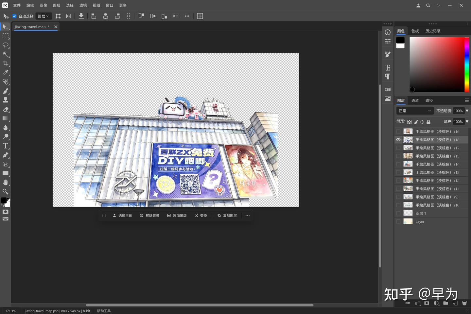Click the rainbow hue slider strip
The image size is (471, 314).
click(467, 64)
